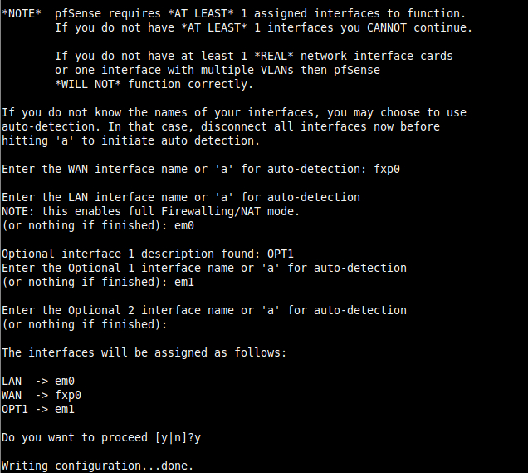Screen dimensions: 528x473
Task: Click the 'OPT1 -> em1' assignment line
Action: [42, 409]
